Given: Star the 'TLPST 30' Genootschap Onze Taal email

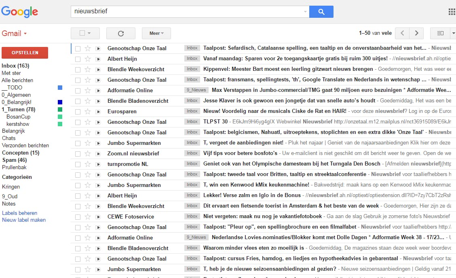Looking at the screenshot, I should [88, 122].
